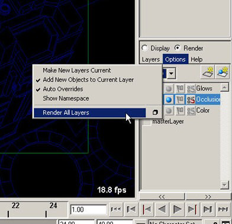Create new empty layer icon

coord(208,72)
